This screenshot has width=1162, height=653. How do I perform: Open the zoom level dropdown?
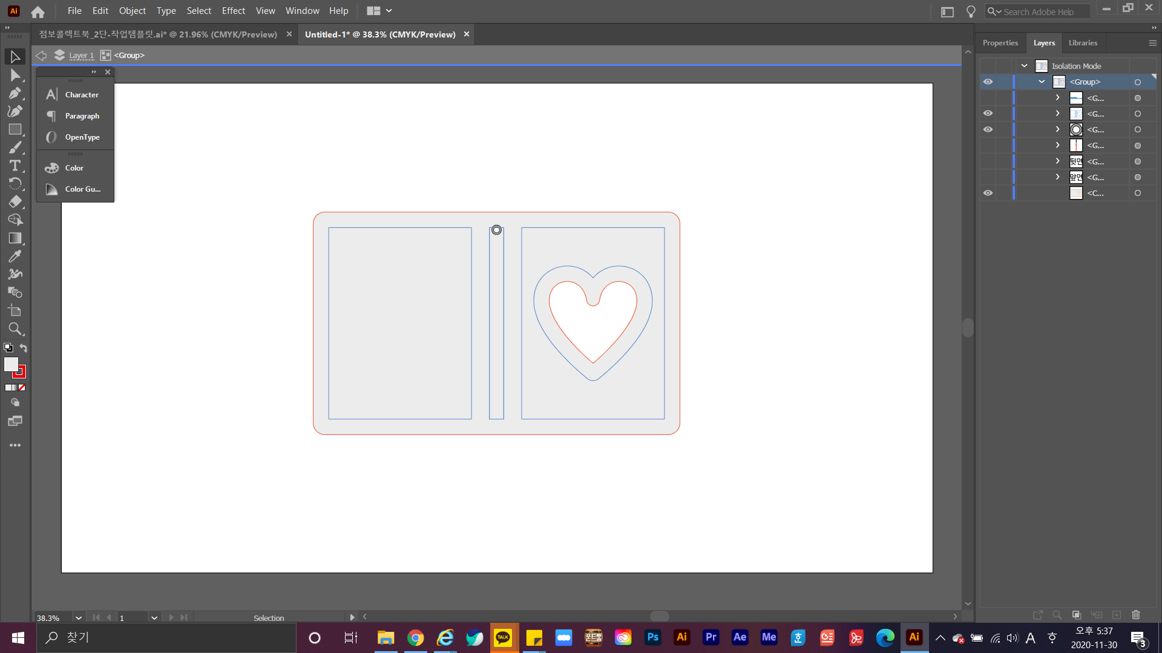click(x=78, y=618)
